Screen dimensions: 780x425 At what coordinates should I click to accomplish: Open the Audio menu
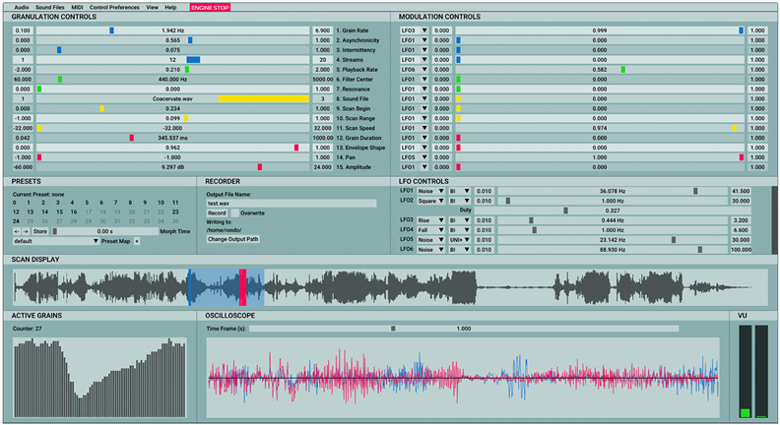click(x=22, y=8)
